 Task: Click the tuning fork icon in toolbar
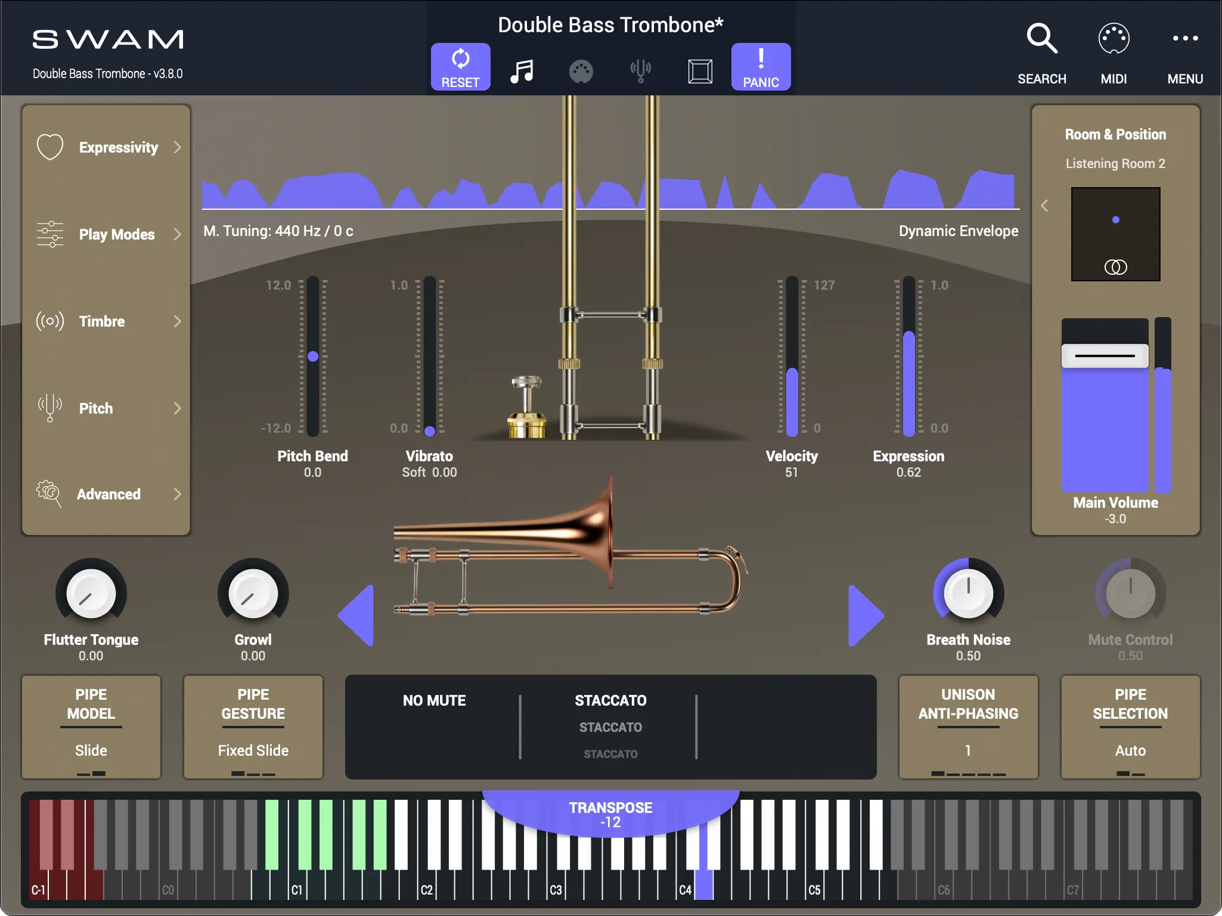coord(640,72)
